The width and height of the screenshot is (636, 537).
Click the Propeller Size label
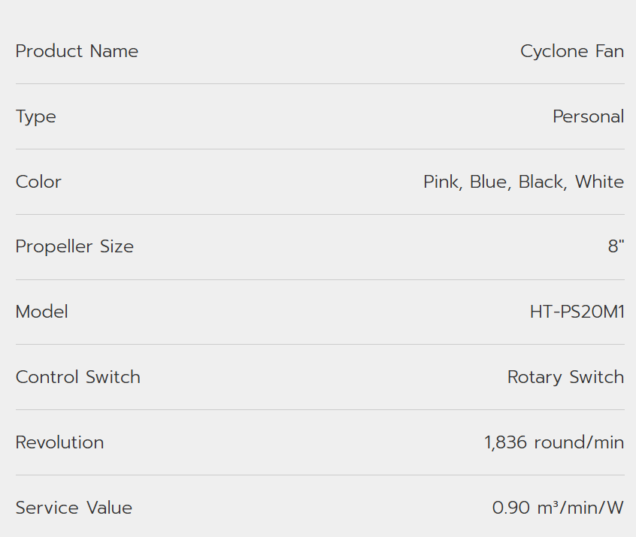pyautogui.click(x=74, y=246)
